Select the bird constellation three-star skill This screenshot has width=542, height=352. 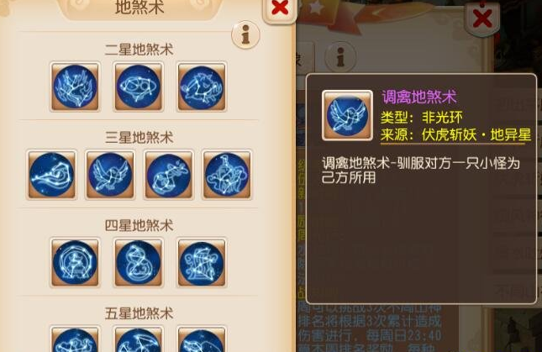(x=110, y=175)
